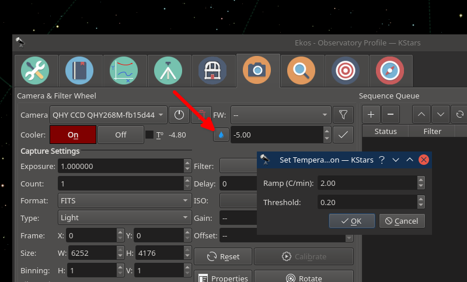The width and height of the screenshot is (467, 282).
Task: Open the Mount tripod tab
Action: tap(168, 70)
